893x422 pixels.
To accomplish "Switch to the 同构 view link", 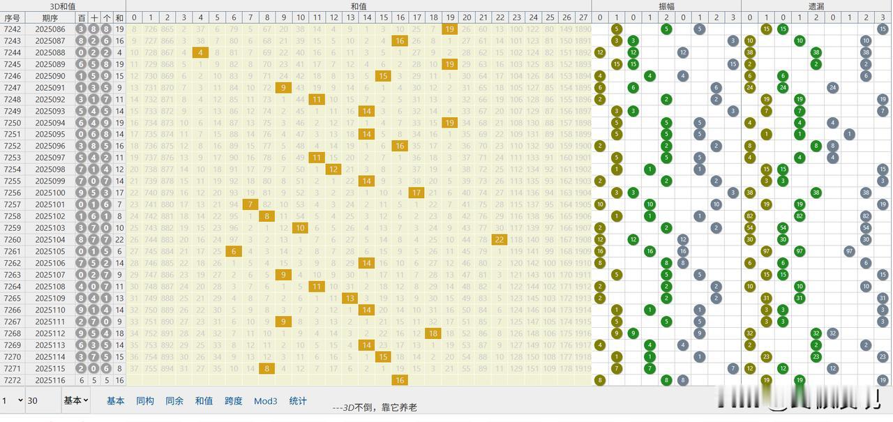I will coord(145,401).
